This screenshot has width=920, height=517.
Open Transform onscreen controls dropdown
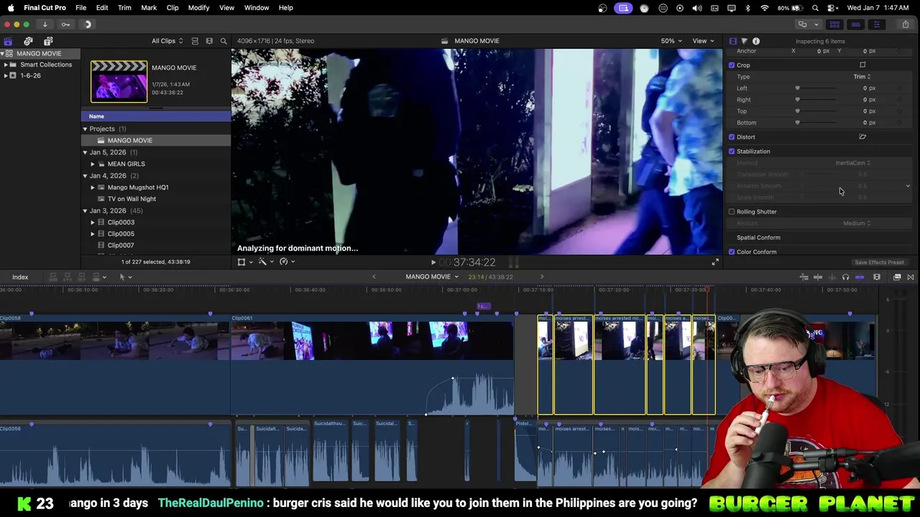tap(244, 262)
